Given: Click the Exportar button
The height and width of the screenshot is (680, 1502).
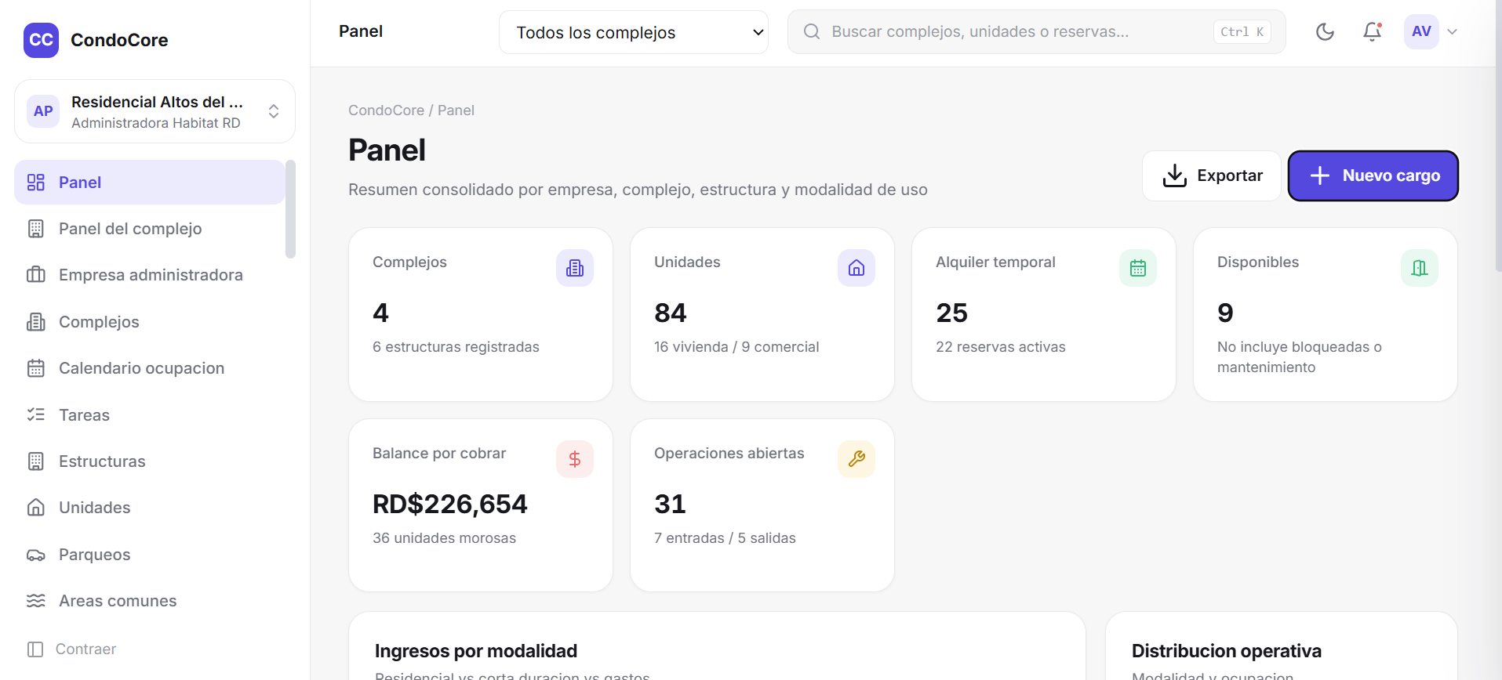Looking at the screenshot, I should [x=1212, y=175].
